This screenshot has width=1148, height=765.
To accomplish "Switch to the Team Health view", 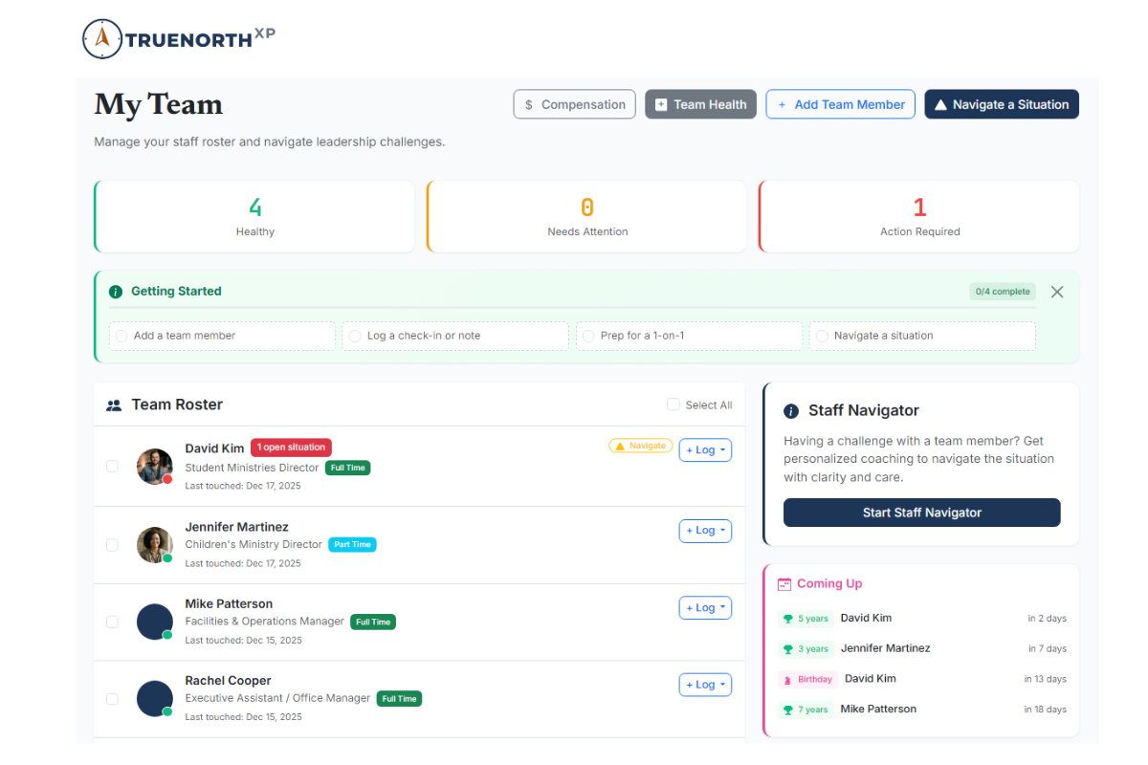I will click(x=700, y=103).
